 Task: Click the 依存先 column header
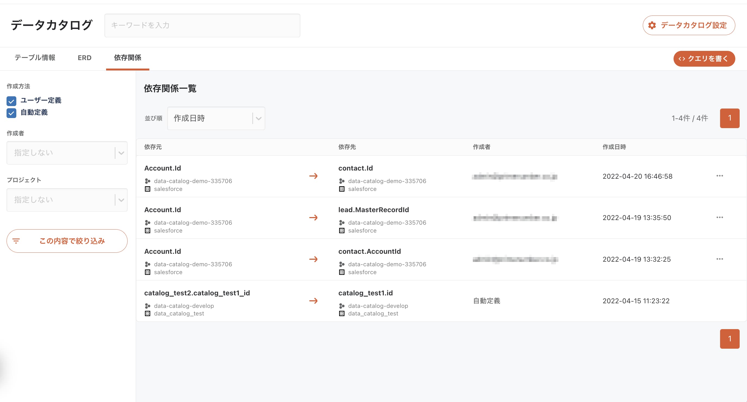point(347,147)
